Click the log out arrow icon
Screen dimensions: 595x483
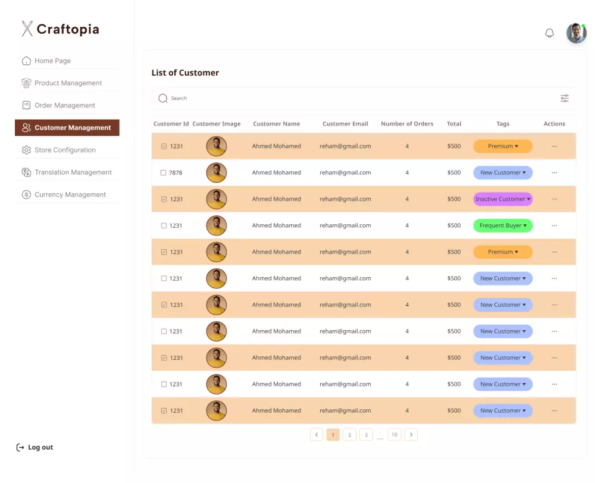[x=20, y=447]
